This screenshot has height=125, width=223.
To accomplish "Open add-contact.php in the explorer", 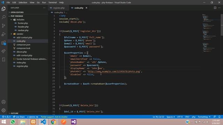I will click(x=24, y=37).
